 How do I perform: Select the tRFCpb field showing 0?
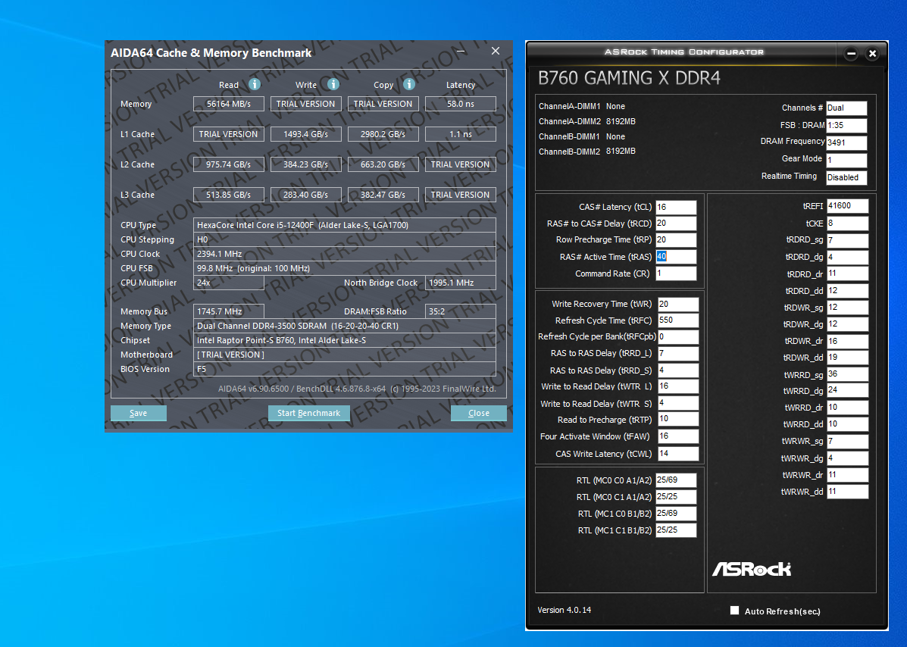coord(678,336)
